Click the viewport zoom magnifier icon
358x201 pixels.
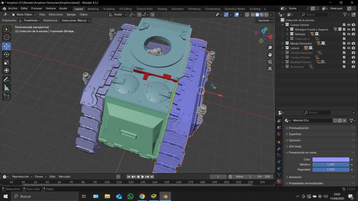click(270, 48)
